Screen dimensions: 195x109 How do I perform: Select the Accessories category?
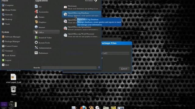[47, 12]
